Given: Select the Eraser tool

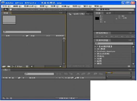Looking at the screenshot, I should (x=66, y=9).
